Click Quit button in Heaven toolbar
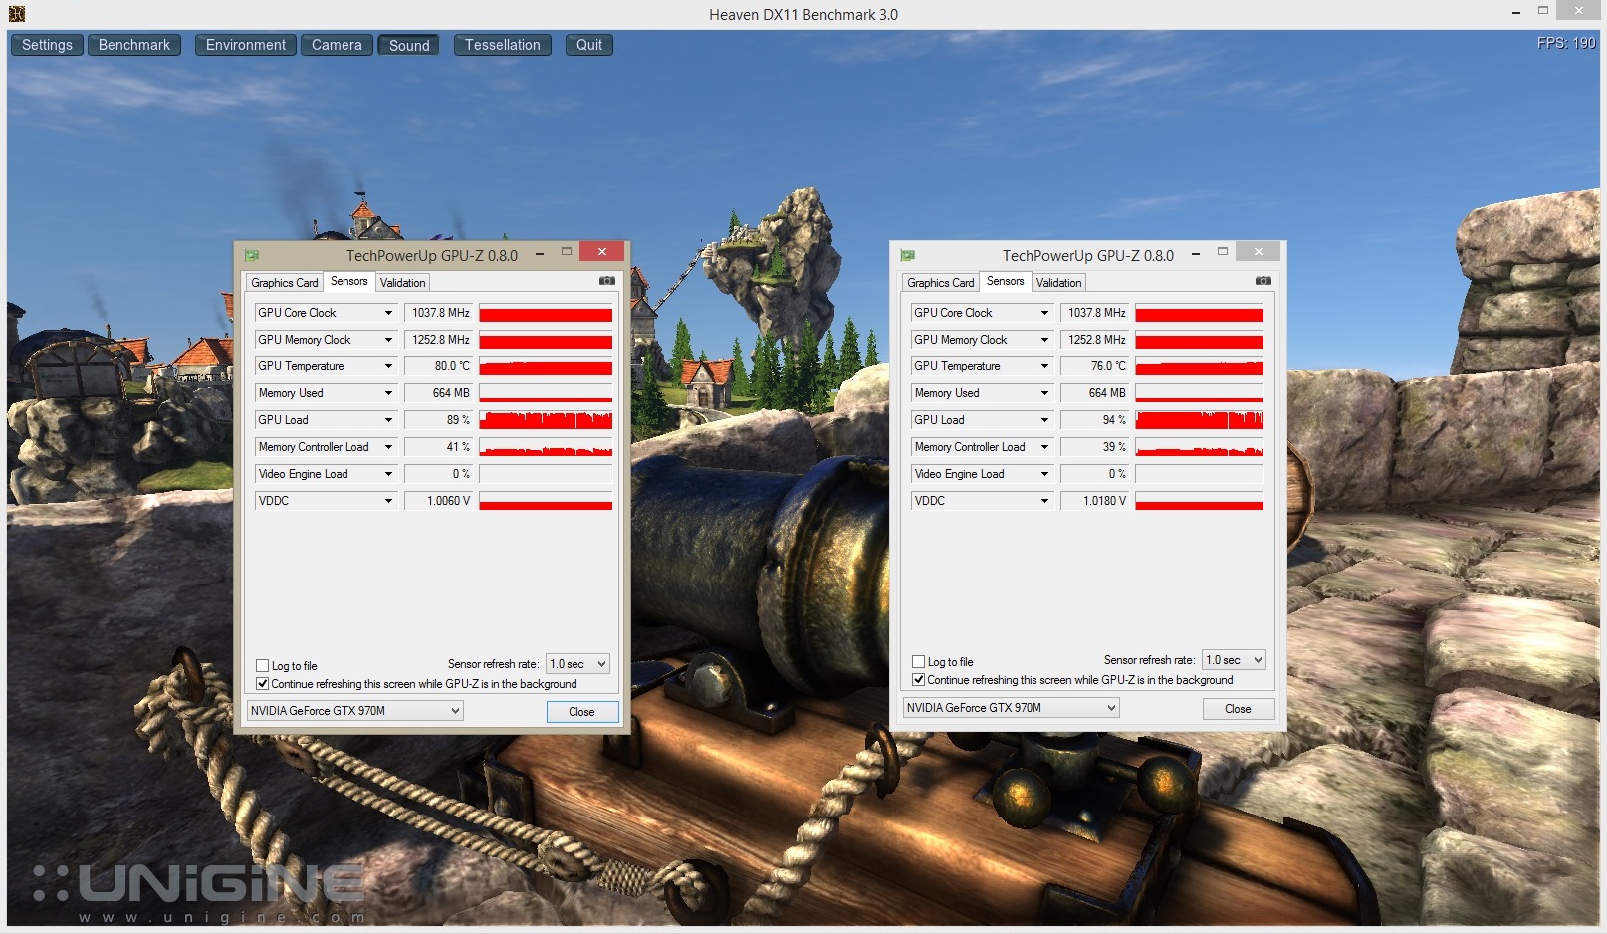Screen dimensions: 1607x934 click(x=589, y=45)
